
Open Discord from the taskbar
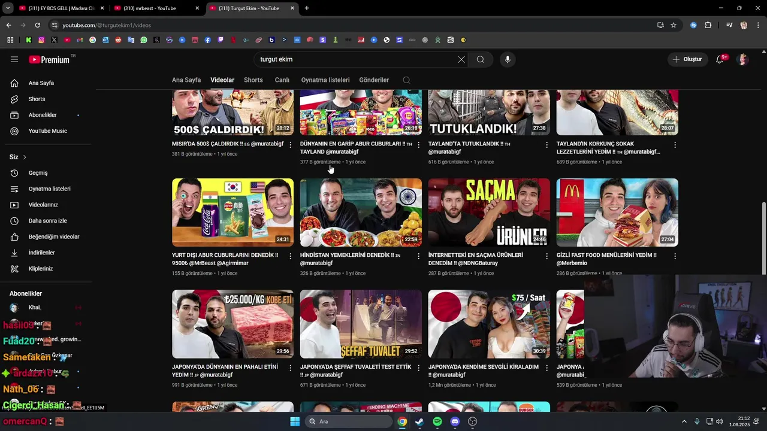point(455,421)
